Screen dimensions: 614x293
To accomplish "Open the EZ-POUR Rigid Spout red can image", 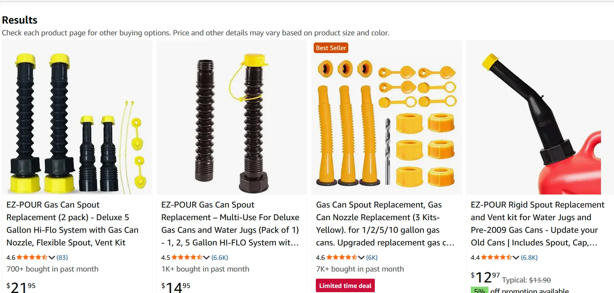I will [540, 117].
